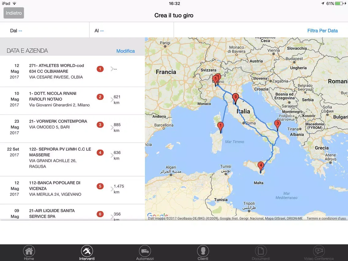Open the Documenti page icon
The width and height of the screenshot is (348, 261).
pos(261,252)
